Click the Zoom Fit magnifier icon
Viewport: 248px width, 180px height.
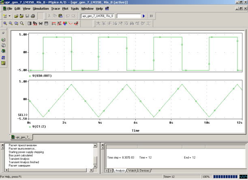point(22,24)
